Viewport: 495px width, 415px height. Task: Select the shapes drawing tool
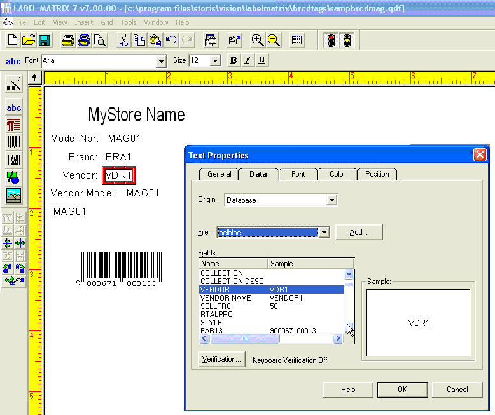(13, 177)
